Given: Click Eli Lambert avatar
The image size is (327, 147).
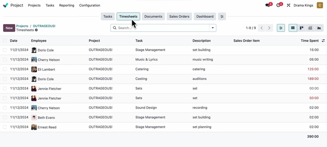Looking at the screenshot, I should pos(34,69).
